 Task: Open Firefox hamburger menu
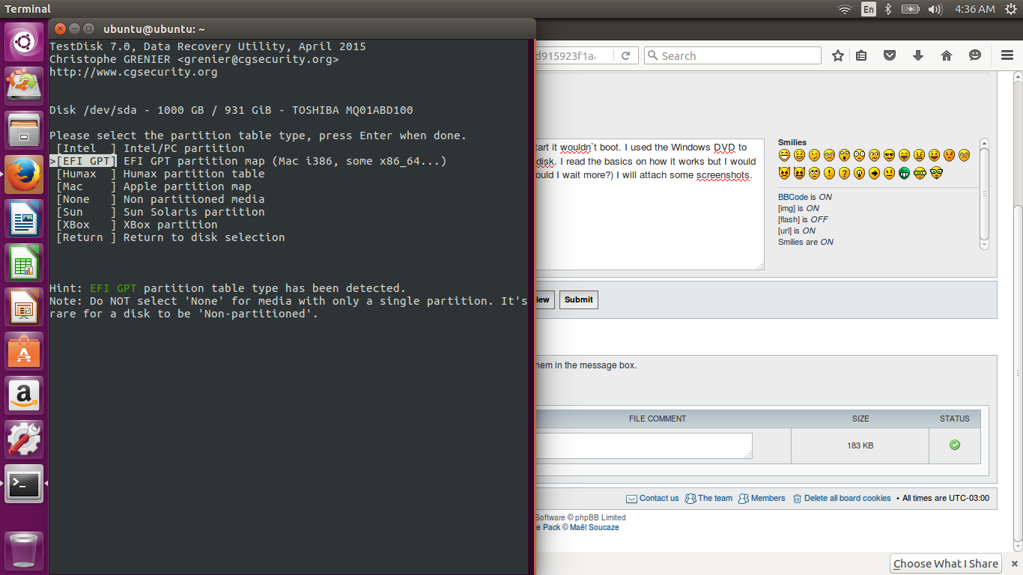(x=1007, y=55)
